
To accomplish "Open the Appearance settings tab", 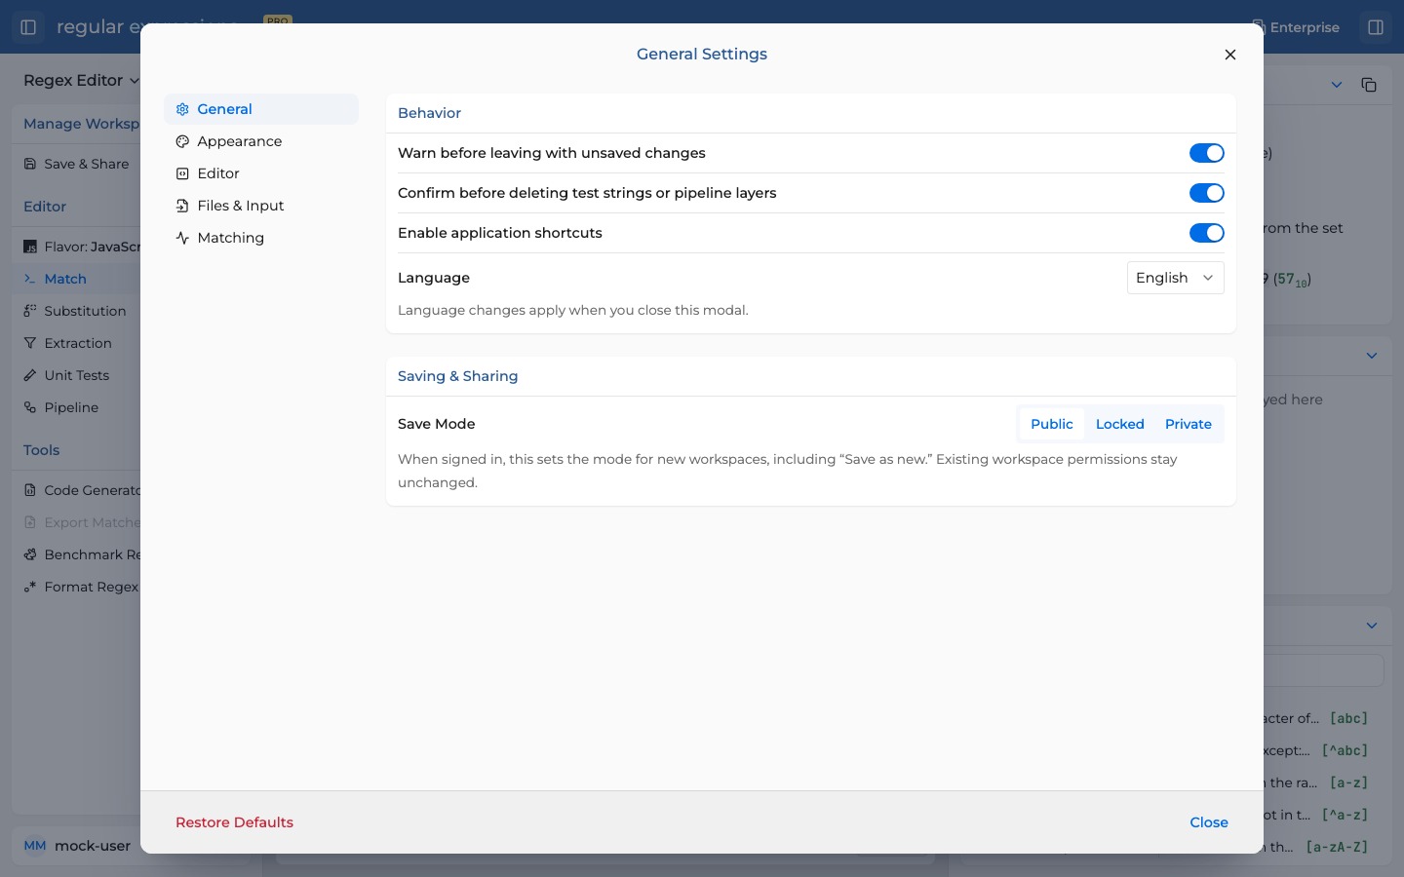I will [x=261, y=141].
